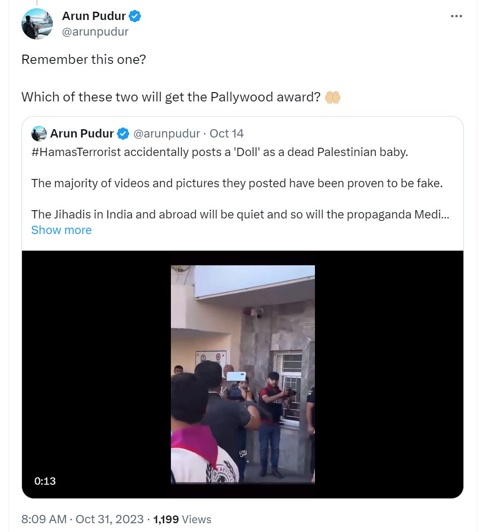Open the 8:09 AM · Oct 31, 2023 timestamp
479x532 pixels.
pyautogui.click(x=83, y=519)
